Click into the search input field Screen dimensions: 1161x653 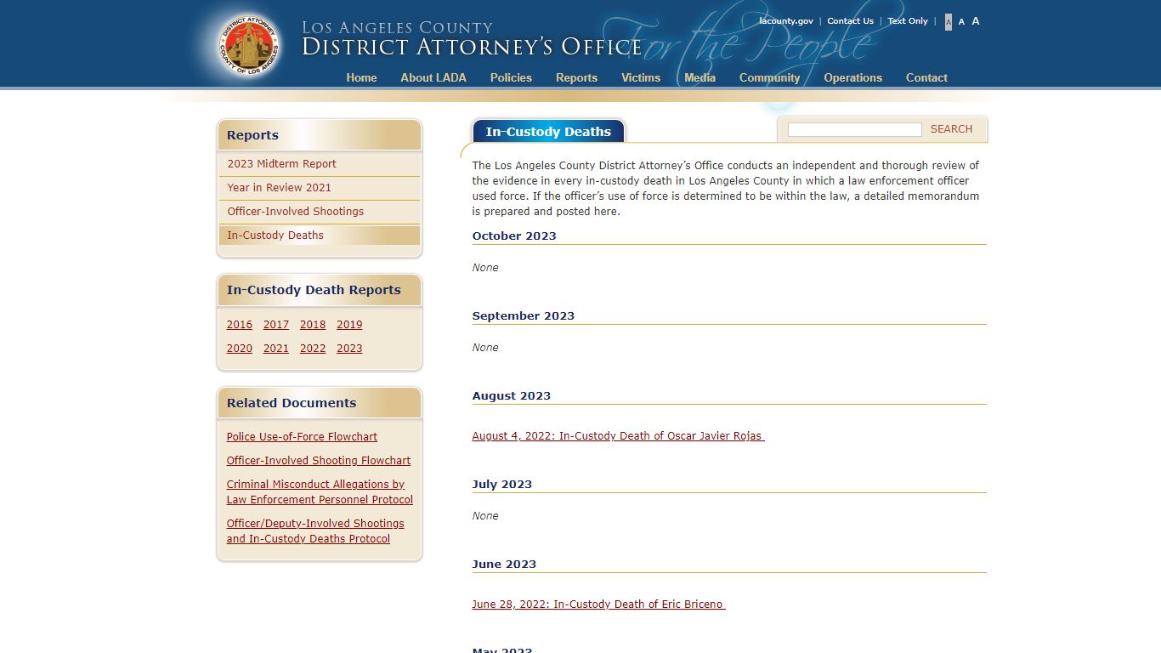pyautogui.click(x=854, y=129)
